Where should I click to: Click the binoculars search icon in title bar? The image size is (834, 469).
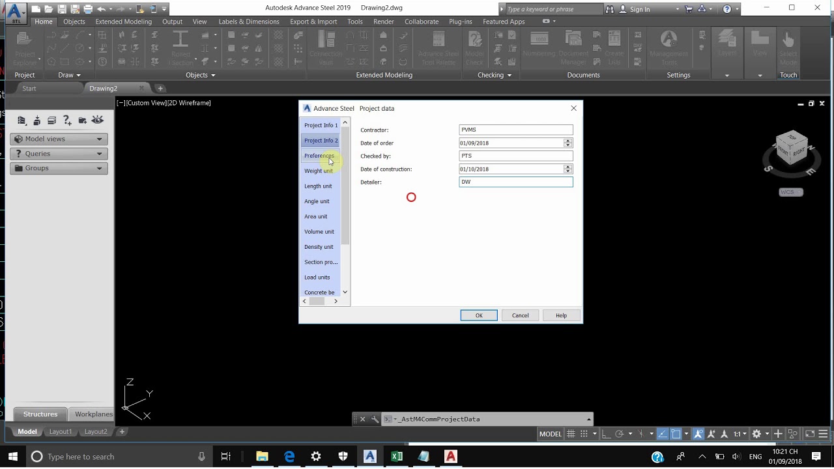[610, 9]
